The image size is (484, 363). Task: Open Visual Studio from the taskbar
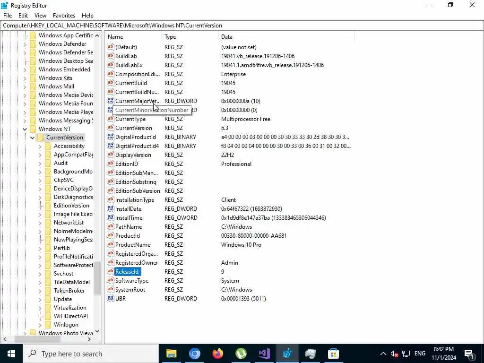pos(264,354)
